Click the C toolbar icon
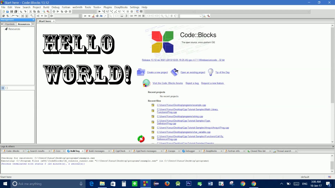This screenshot has height=188, width=335. coord(175,16)
